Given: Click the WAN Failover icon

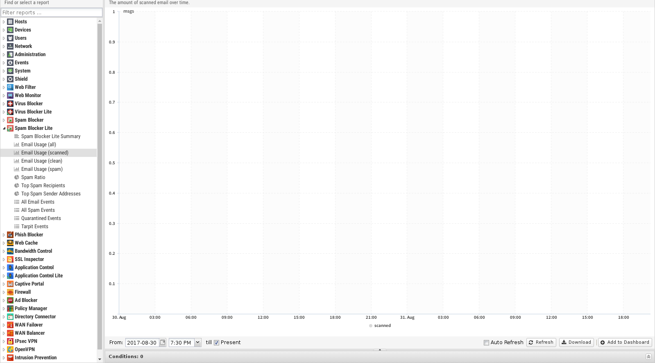Looking at the screenshot, I should click(10, 325).
